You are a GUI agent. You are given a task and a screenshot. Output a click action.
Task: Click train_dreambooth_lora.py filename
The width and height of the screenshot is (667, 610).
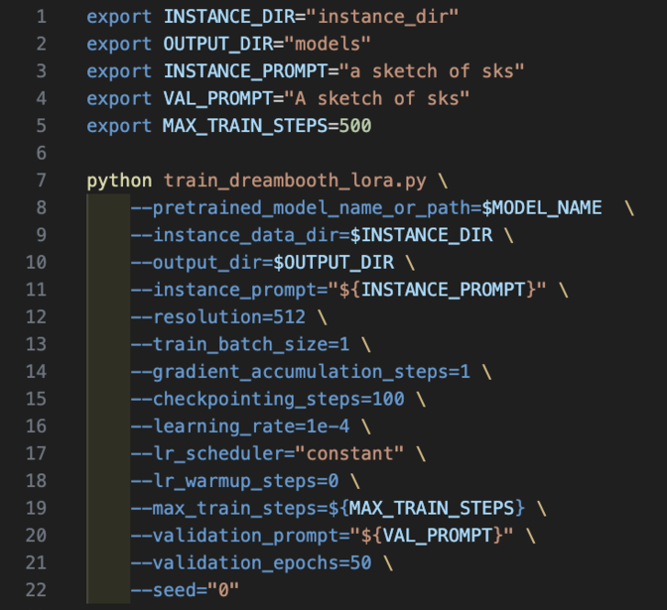295,181
